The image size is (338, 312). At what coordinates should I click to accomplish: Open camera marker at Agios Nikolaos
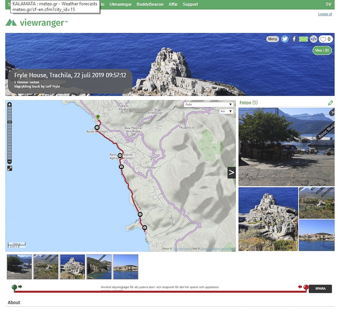[97, 127]
